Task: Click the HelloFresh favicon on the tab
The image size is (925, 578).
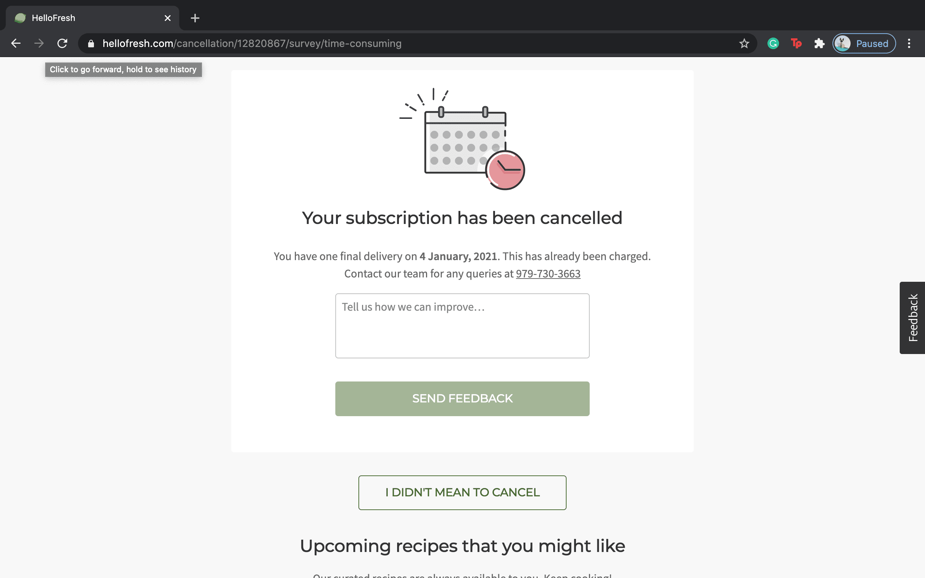Action: (x=20, y=18)
